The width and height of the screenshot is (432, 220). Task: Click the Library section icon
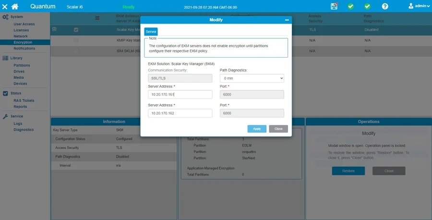(x=5, y=58)
